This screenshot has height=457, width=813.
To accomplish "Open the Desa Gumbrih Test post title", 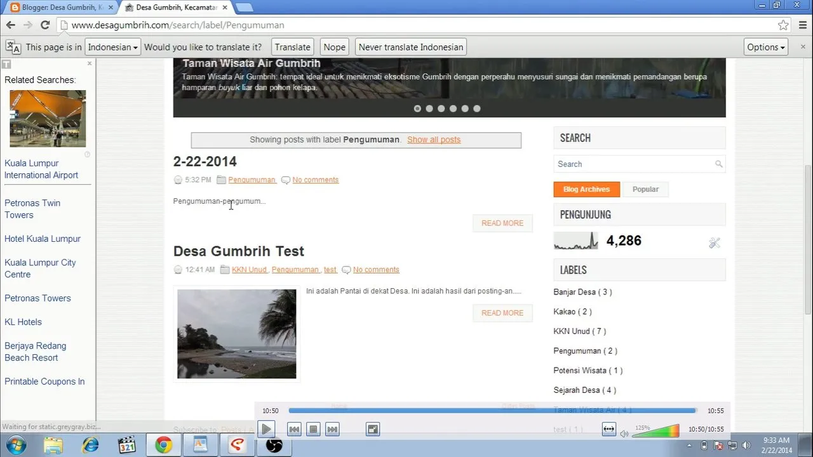I will pos(239,251).
